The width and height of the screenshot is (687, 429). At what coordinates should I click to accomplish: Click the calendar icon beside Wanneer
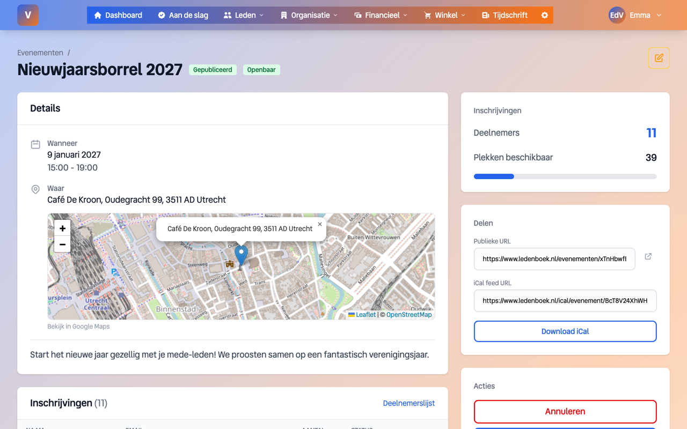35,144
